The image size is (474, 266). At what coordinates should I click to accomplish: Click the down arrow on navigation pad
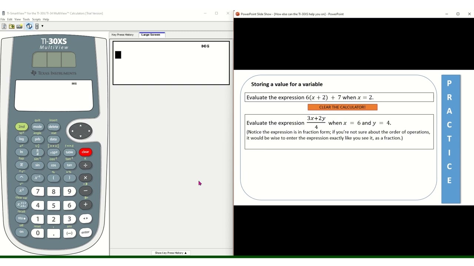[x=80, y=136]
